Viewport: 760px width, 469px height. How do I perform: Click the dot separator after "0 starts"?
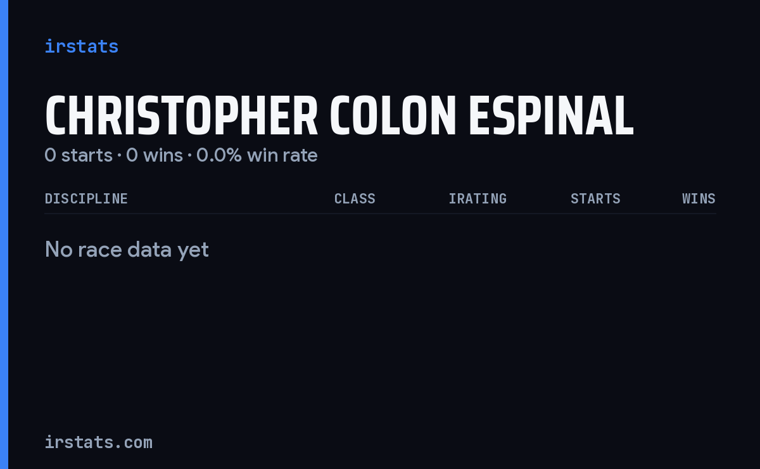[119, 156]
